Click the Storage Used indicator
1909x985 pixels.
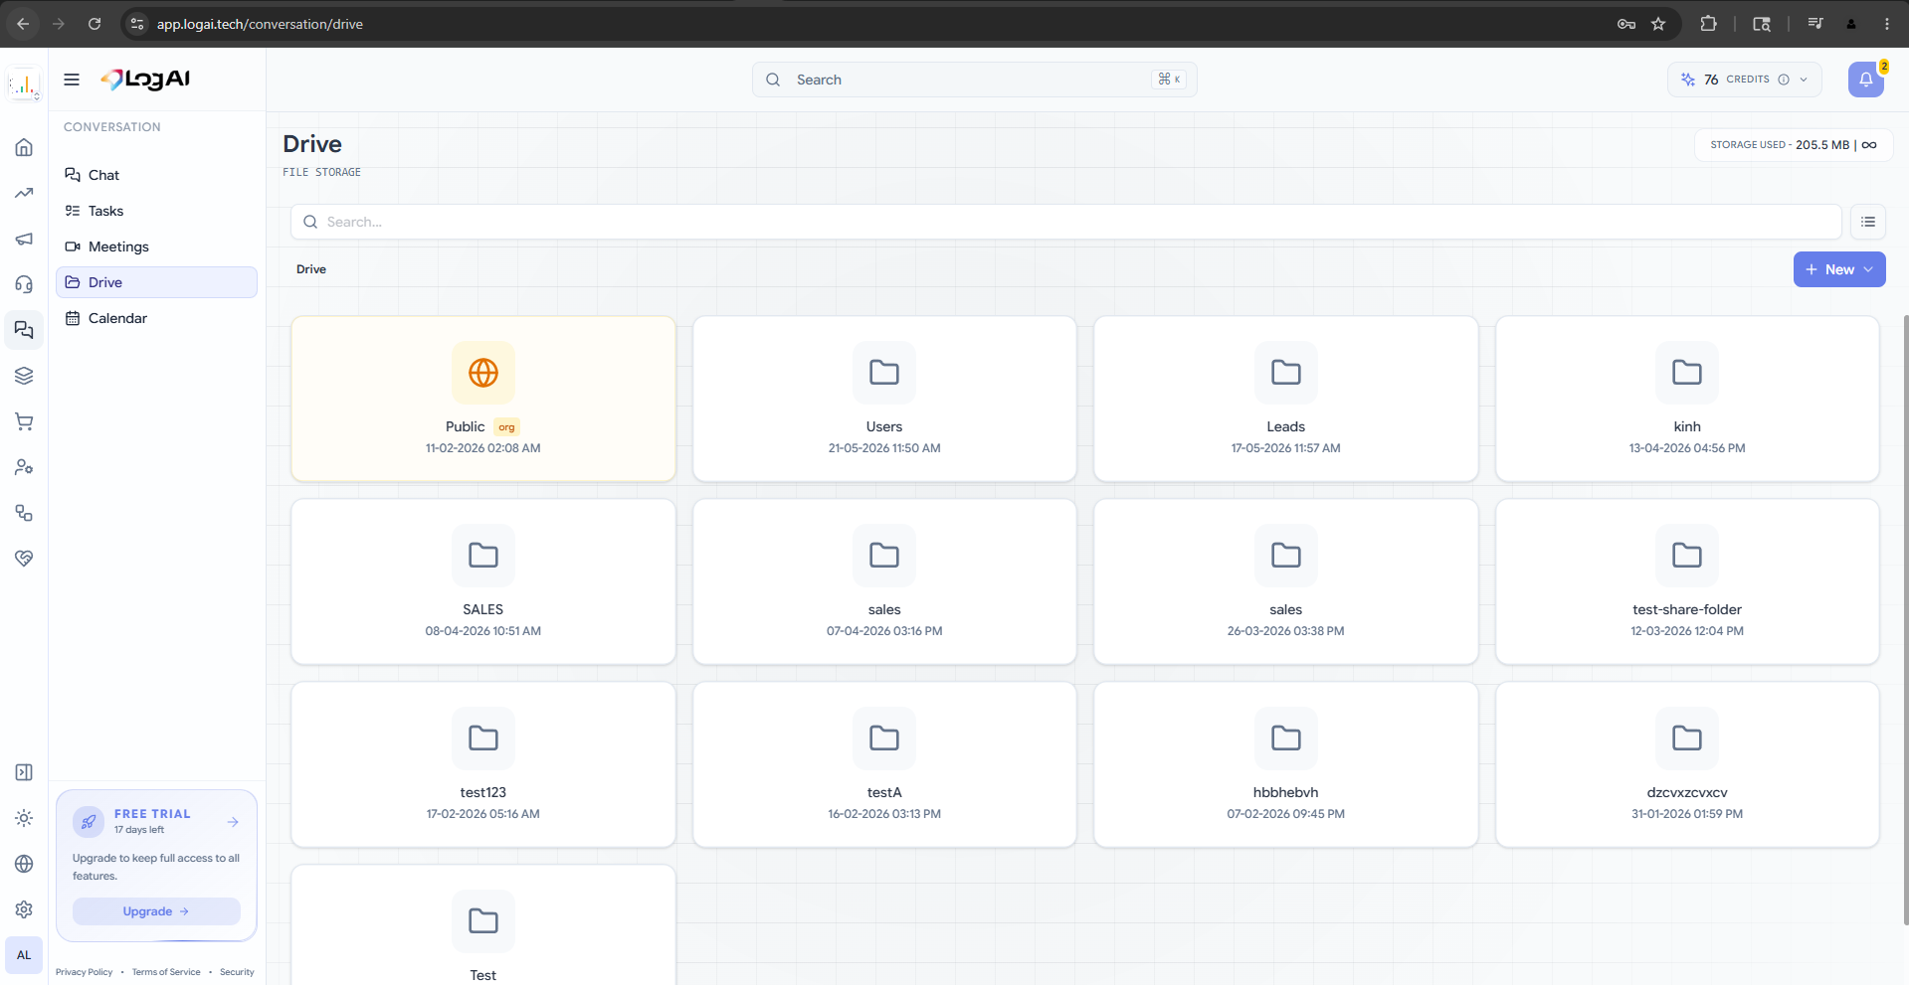coord(1794,145)
